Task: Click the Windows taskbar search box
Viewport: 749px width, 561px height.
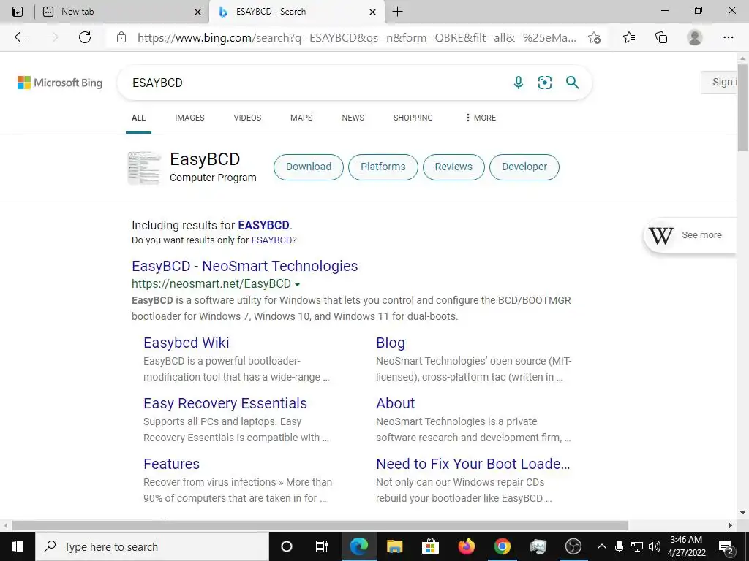Action: (x=151, y=546)
